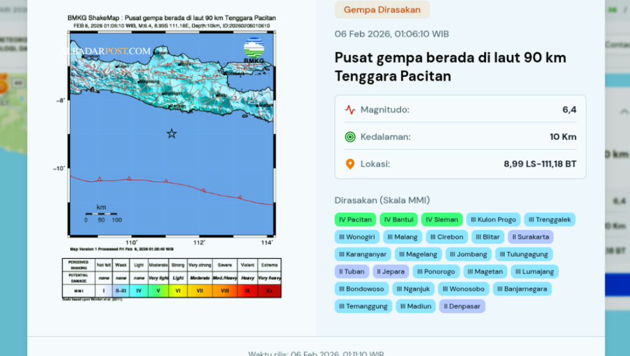Click the IV Bantul tag

[x=398, y=220]
